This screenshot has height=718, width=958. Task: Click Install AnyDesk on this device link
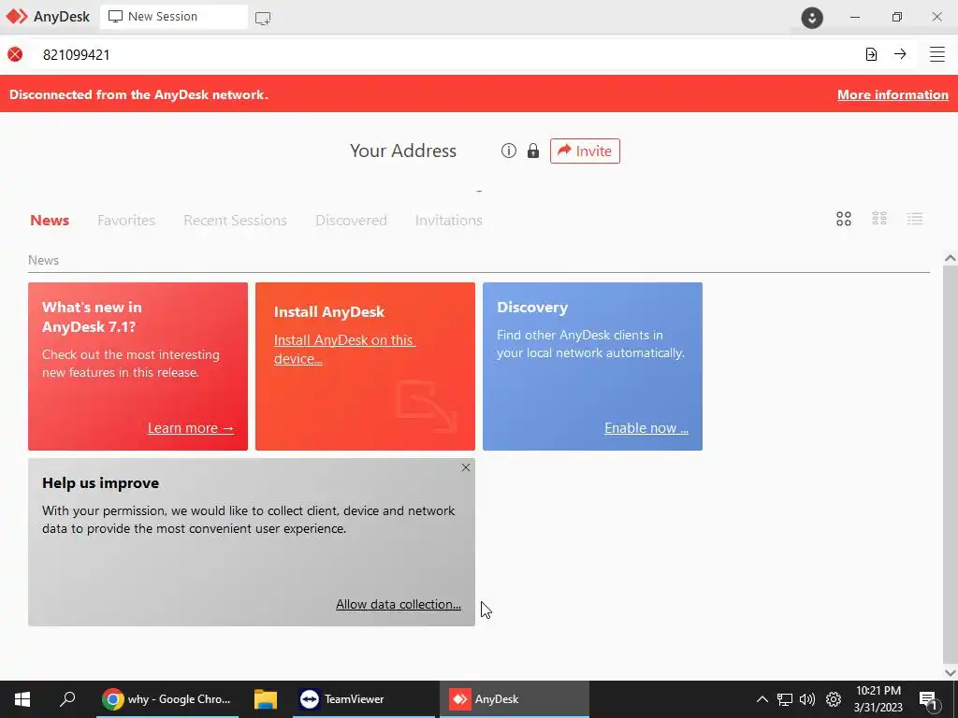(x=344, y=350)
